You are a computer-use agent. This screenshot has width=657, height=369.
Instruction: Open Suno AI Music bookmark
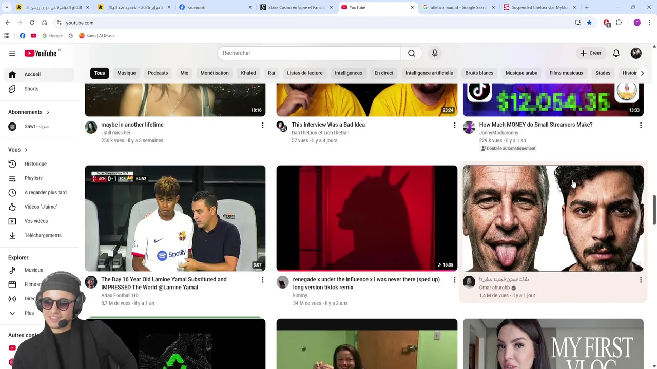96,36
